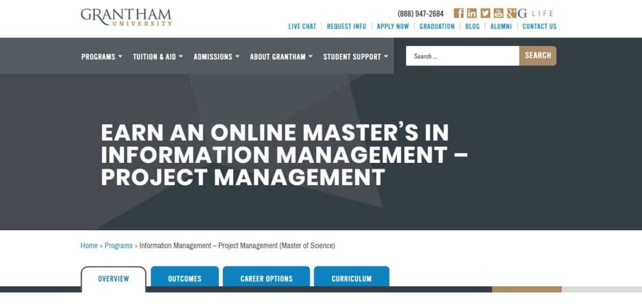Click the LinkedIn social icon

[x=472, y=13]
